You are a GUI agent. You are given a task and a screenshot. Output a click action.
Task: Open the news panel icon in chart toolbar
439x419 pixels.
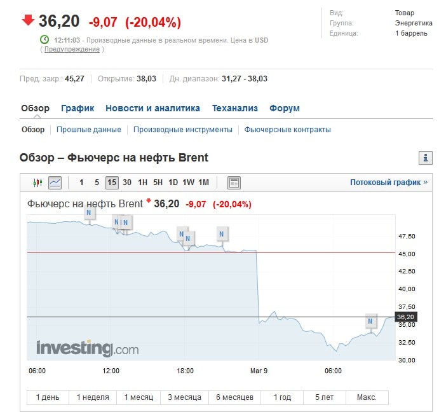click(234, 183)
